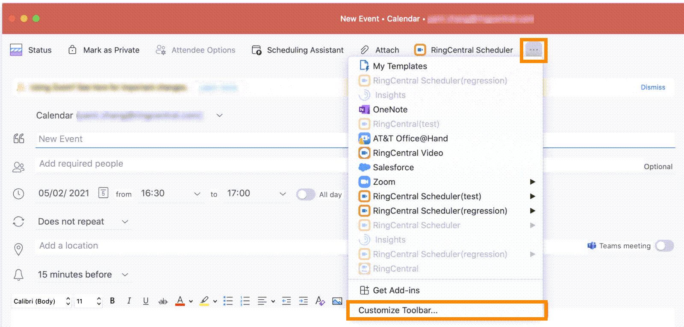Insert a picture using the image icon
The width and height of the screenshot is (684, 327).
tap(337, 301)
